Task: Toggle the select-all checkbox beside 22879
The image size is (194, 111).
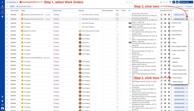Action: [x=8, y=6]
